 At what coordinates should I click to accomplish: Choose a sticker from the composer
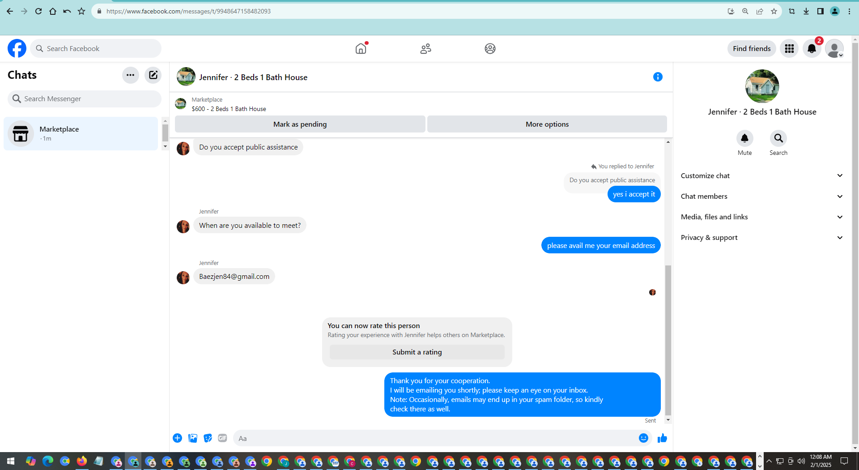(208, 438)
